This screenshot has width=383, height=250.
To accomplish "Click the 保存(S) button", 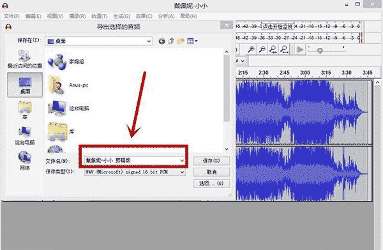I will [211, 161].
